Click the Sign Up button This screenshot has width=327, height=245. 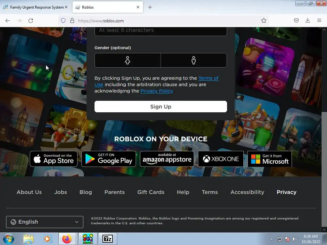point(161,107)
